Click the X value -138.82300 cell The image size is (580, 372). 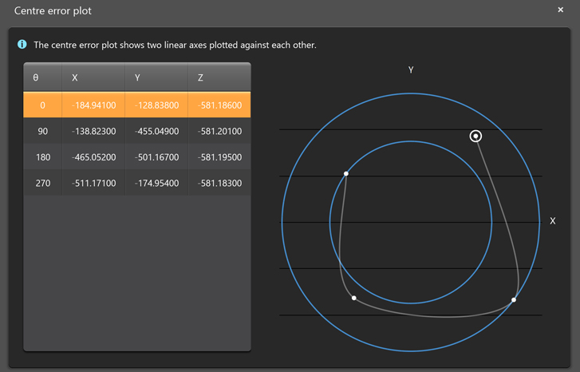point(93,132)
